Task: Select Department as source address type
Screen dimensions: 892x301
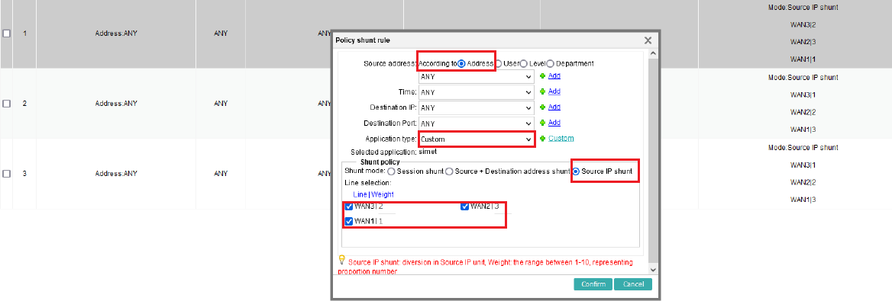Action: [550, 63]
